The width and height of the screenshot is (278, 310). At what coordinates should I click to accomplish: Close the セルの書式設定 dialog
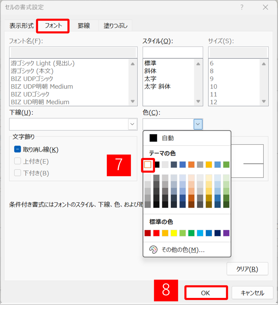(266, 7)
